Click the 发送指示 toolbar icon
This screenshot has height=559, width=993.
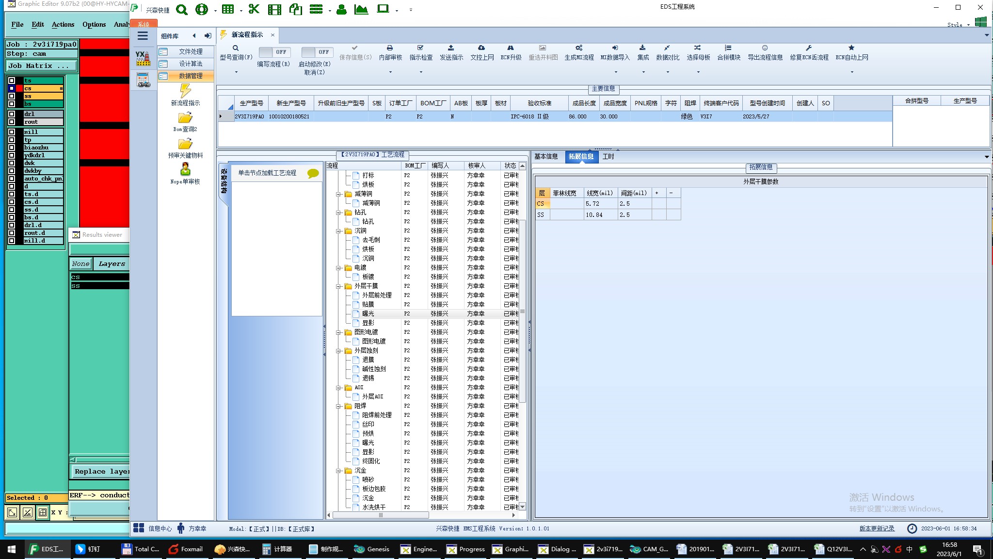click(x=451, y=48)
